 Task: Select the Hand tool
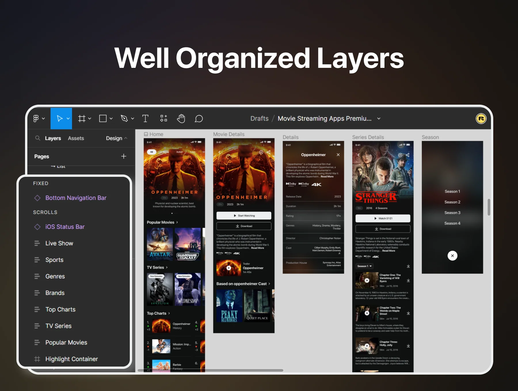(x=181, y=118)
